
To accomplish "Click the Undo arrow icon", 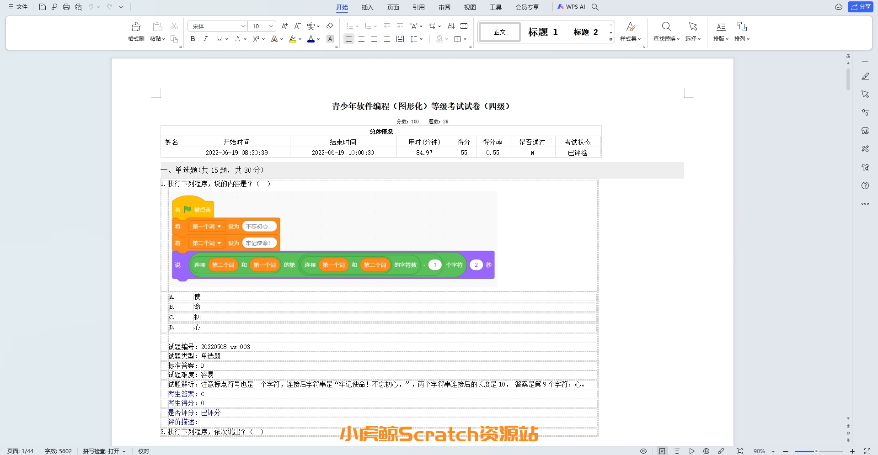I will pyautogui.click(x=91, y=7).
